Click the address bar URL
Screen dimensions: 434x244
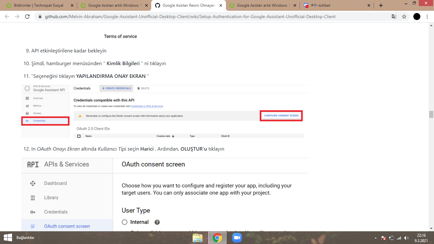(190, 17)
